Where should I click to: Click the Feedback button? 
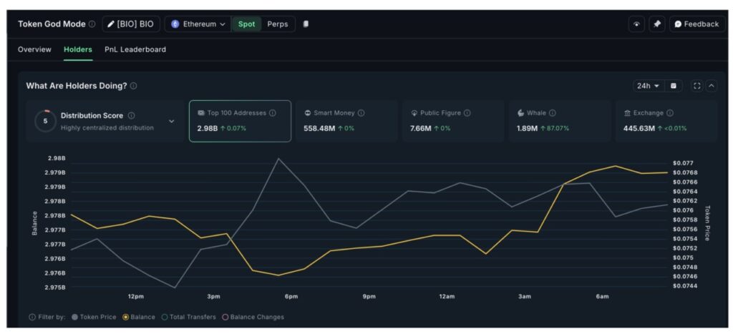pyautogui.click(x=696, y=24)
